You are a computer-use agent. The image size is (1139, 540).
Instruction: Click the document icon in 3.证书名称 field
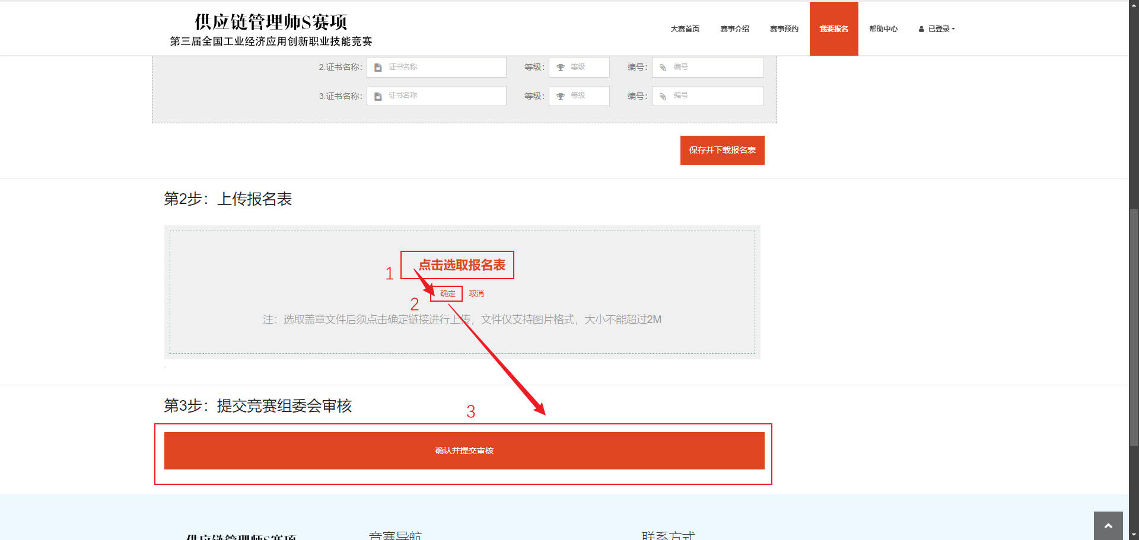(378, 96)
